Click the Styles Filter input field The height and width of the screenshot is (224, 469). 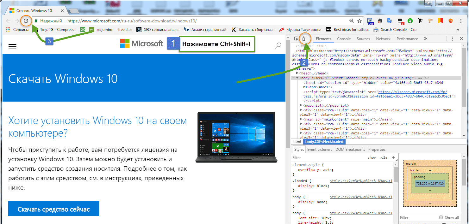(328, 157)
